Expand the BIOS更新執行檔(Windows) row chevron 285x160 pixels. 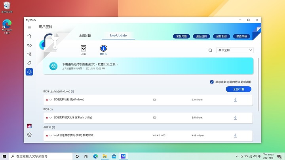pos(51,100)
